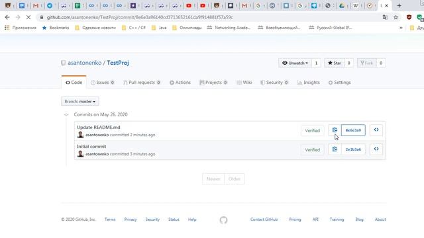424x238 pixels.
Task: Open Contact GitHub footer link
Action: pyautogui.click(x=264, y=219)
